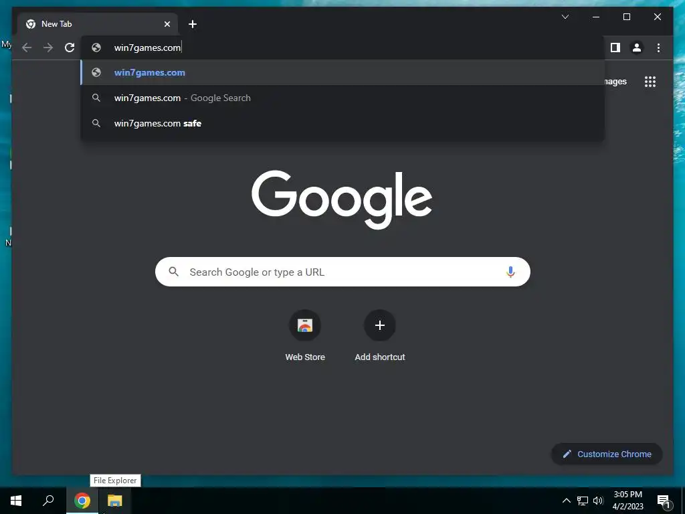The image size is (685, 514).
Task: Go back using the back arrow
Action: click(x=27, y=48)
